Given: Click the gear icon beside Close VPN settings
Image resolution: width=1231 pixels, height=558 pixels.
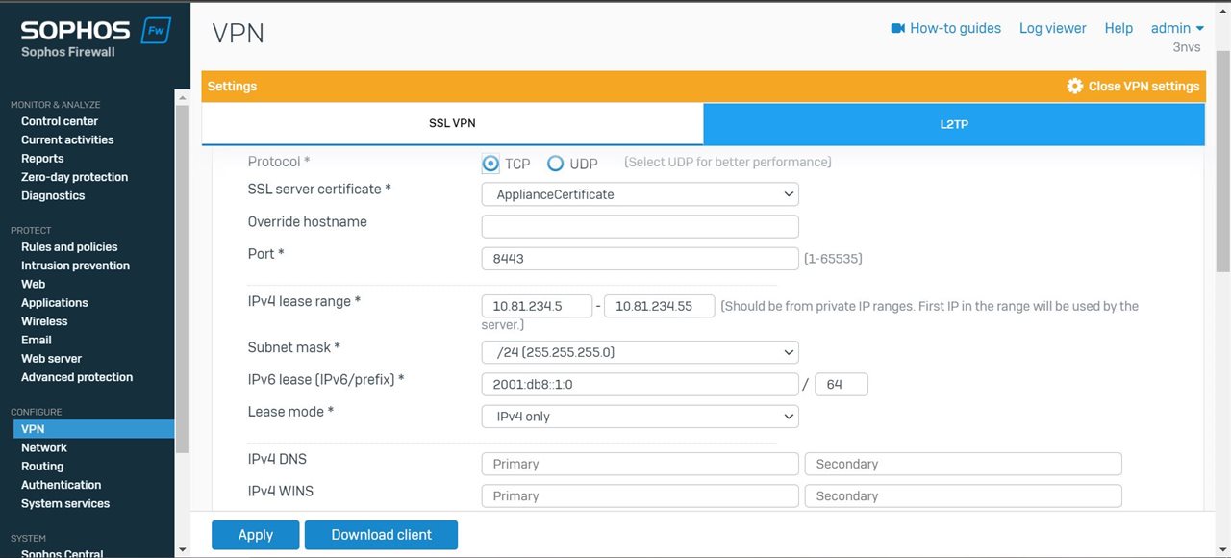Looking at the screenshot, I should tap(1075, 86).
